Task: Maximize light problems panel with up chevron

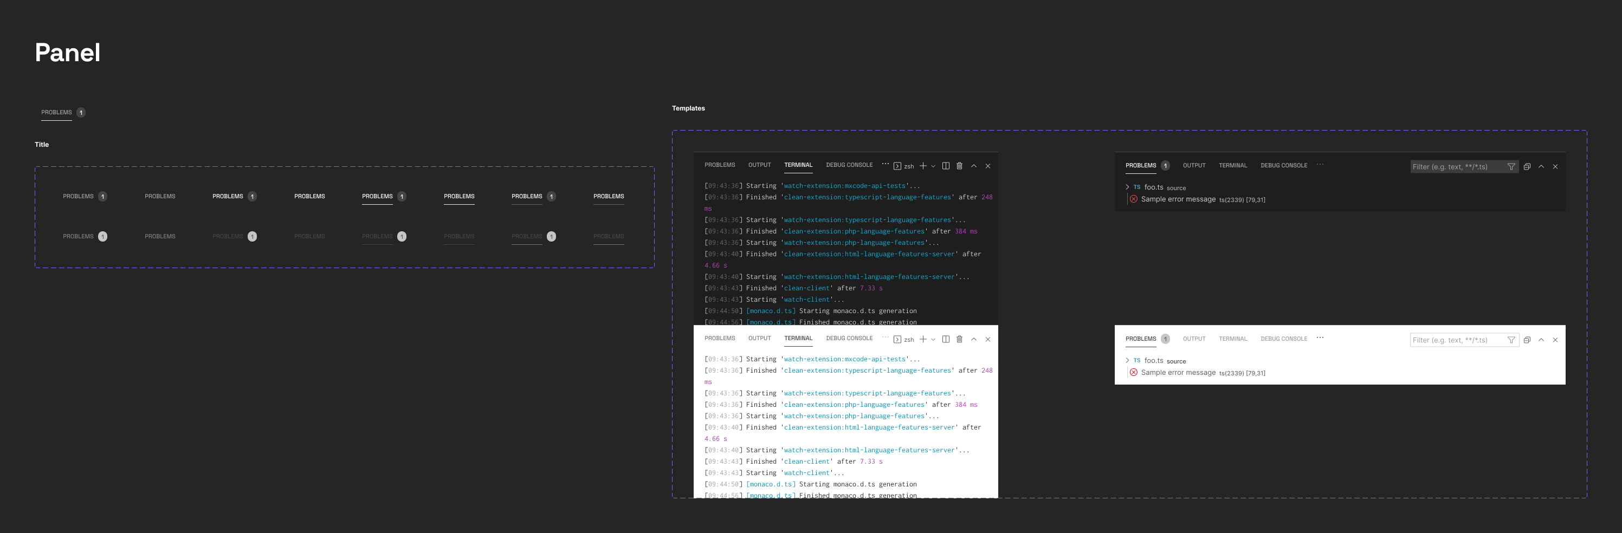Action: [x=1541, y=340]
